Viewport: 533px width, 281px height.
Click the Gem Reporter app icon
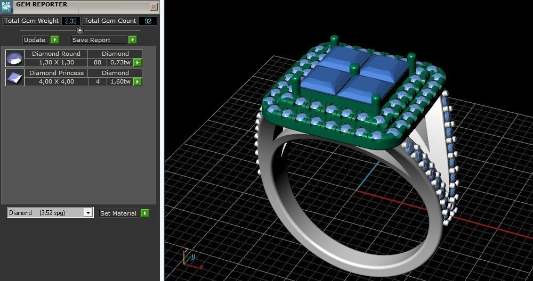click(x=7, y=7)
